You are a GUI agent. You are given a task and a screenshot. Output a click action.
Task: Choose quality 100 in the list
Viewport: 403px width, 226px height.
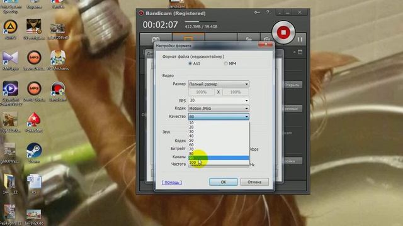coord(219,162)
